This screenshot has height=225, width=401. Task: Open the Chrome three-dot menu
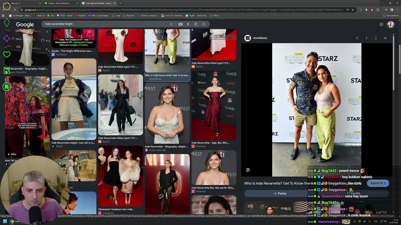pyautogui.click(x=397, y=10)
